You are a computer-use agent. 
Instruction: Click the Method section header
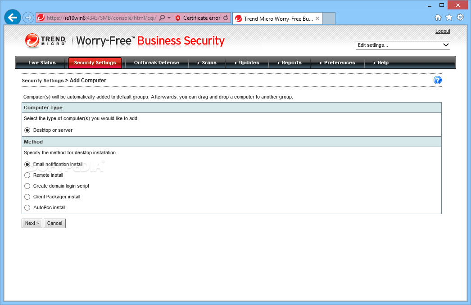pos(231,142)
